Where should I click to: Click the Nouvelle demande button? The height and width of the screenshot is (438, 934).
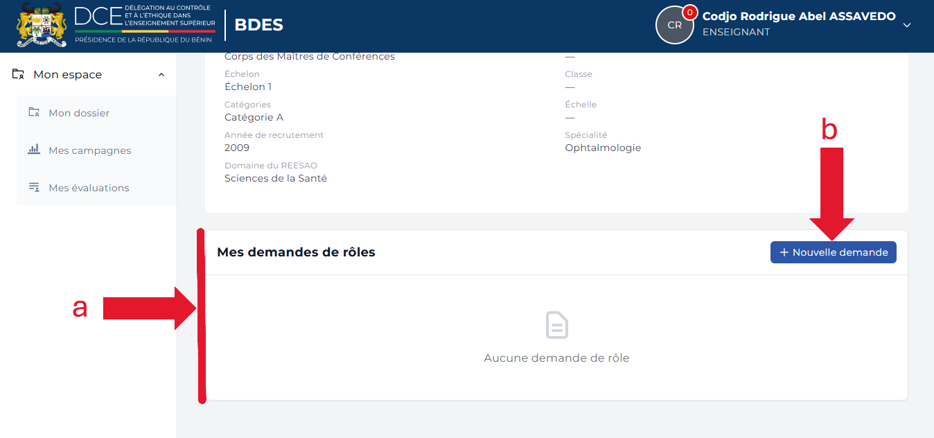tap(833, 252)
